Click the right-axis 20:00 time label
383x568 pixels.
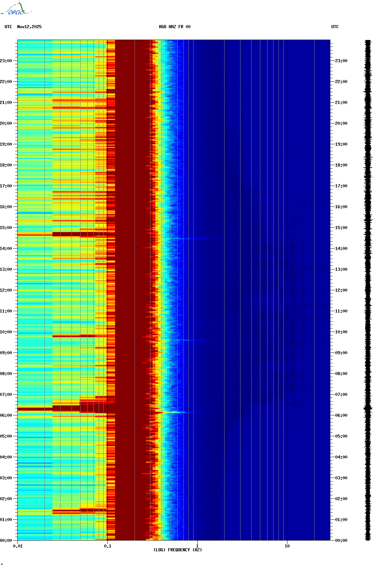coord(341,123)
